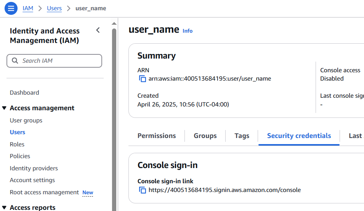Open Dashboard in the sidebar

pos(24,92)
